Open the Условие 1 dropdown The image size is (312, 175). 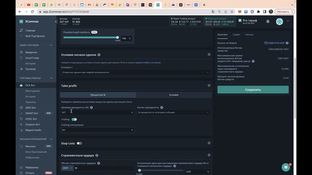(136, 72)
